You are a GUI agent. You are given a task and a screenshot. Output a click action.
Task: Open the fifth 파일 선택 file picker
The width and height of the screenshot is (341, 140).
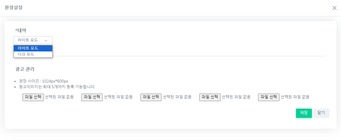(269, 97)
